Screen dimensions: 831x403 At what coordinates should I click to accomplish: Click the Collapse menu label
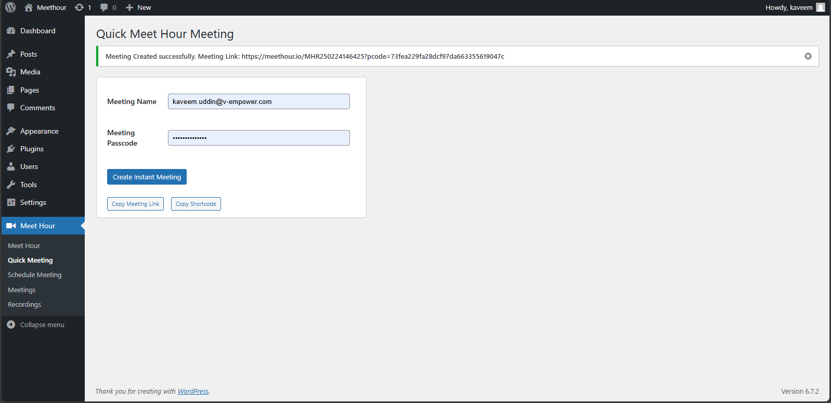[x=42, y=324]
